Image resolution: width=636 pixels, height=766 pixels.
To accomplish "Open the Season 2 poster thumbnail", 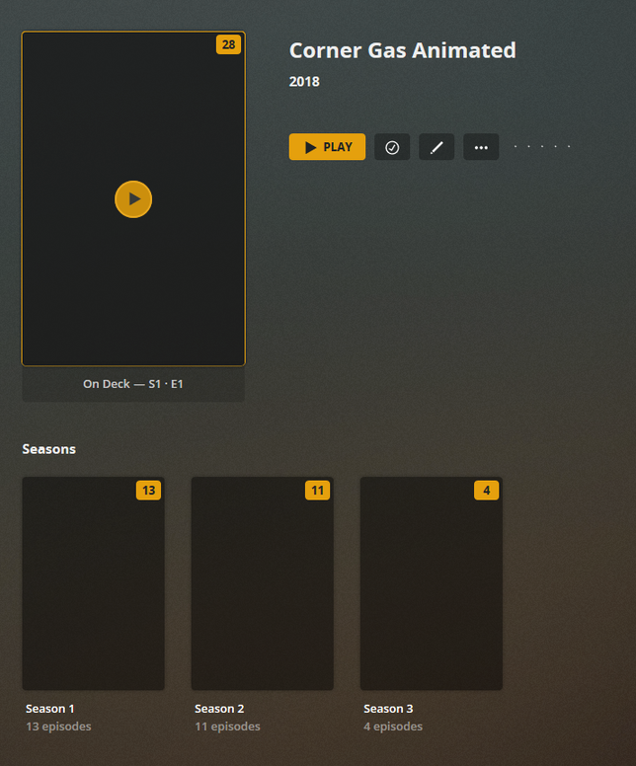I will [263, 583].
